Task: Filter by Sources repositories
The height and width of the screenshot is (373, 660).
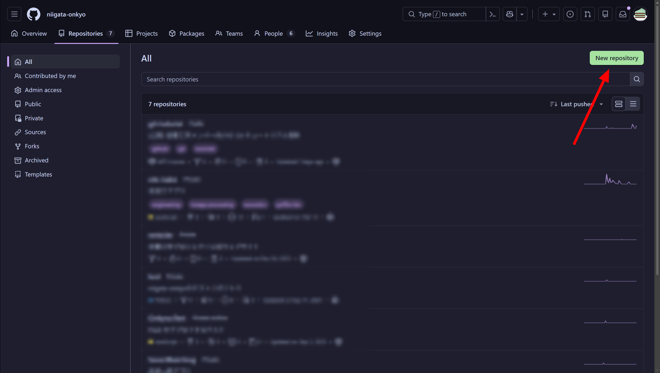Action: (x=65, y=132)
